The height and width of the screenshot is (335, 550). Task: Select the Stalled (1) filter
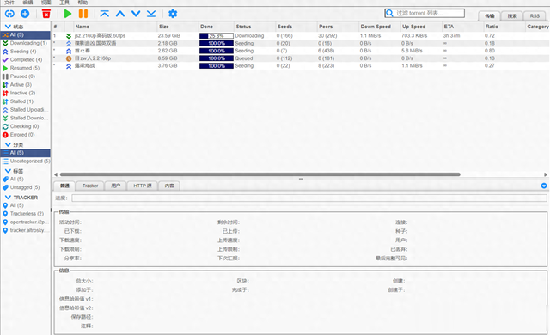click(26, 101)
